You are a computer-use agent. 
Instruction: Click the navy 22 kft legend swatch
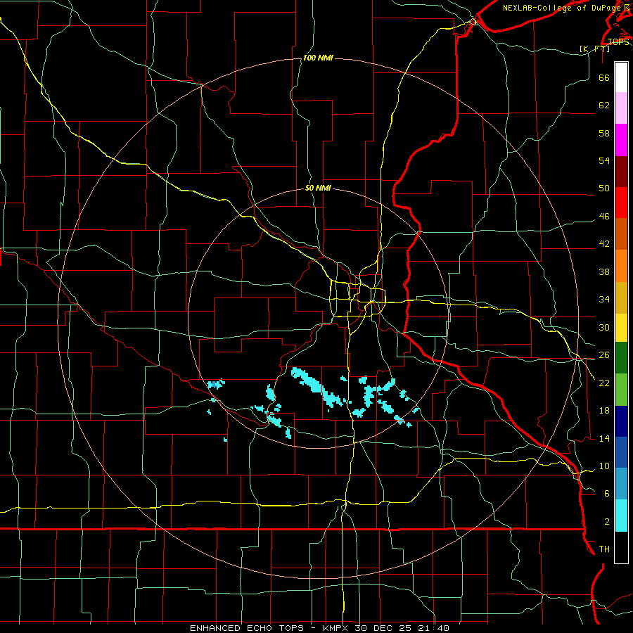(621, 421)
